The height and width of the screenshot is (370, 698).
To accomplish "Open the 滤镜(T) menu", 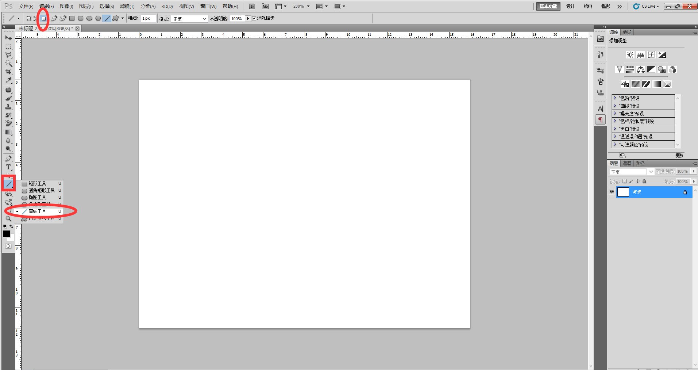I will tap(127, 6).
